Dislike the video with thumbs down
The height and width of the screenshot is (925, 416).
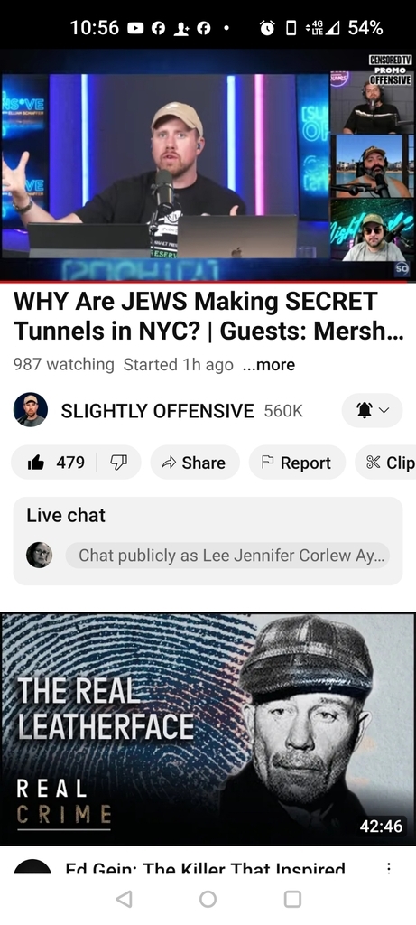point(119,462)
